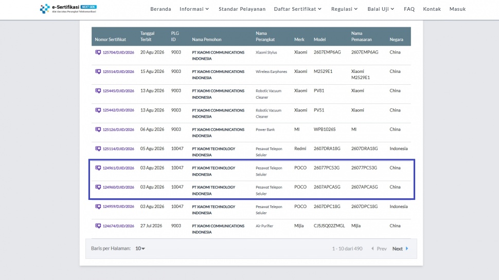
Task: Click model cell WPB1026S
Action: pos(325,129)
